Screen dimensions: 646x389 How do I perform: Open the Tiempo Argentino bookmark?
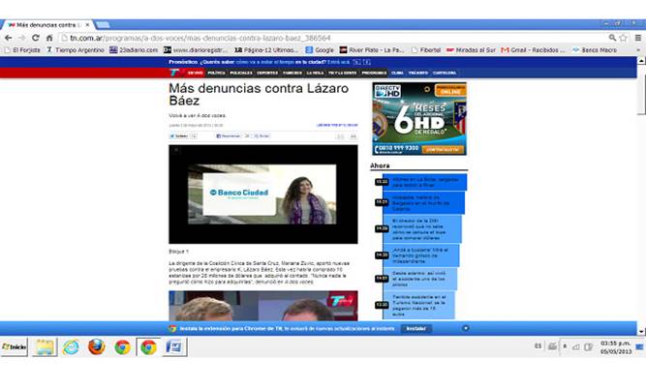click(x=73, y=49)
